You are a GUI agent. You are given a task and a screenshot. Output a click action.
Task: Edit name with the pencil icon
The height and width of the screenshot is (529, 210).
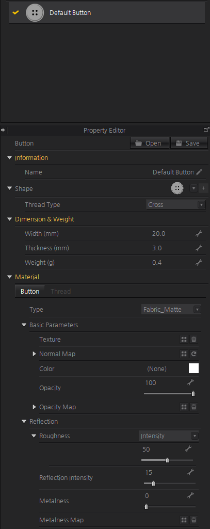tap(199, 172)
